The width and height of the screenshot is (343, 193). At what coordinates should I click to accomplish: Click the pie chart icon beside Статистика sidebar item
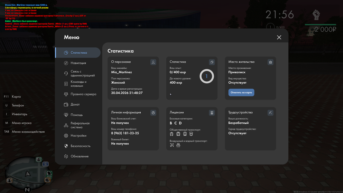coord(66,53)
